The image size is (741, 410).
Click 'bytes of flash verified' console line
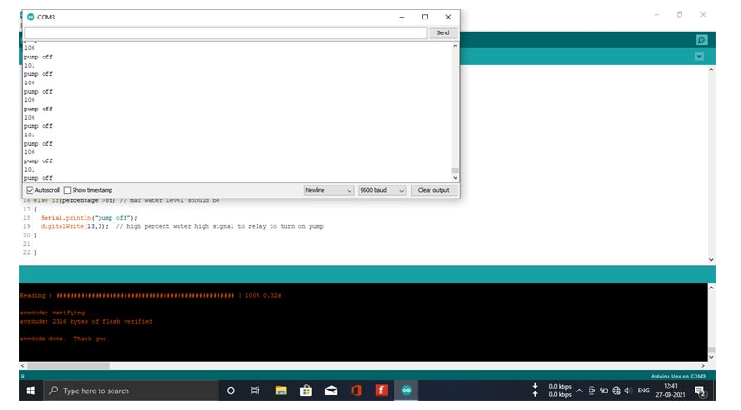[86, 321]
